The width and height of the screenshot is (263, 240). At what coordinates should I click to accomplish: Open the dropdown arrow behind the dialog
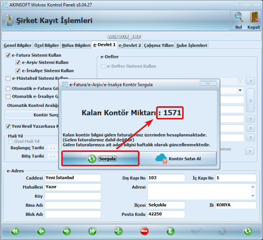240,90
